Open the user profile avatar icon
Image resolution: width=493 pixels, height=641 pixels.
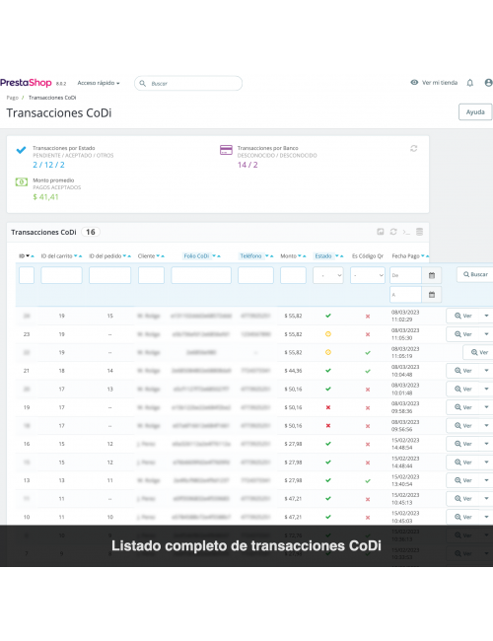click(x=488, y=83)
